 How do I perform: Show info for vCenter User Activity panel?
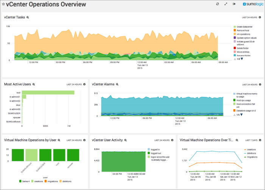(x=172, y=140)
